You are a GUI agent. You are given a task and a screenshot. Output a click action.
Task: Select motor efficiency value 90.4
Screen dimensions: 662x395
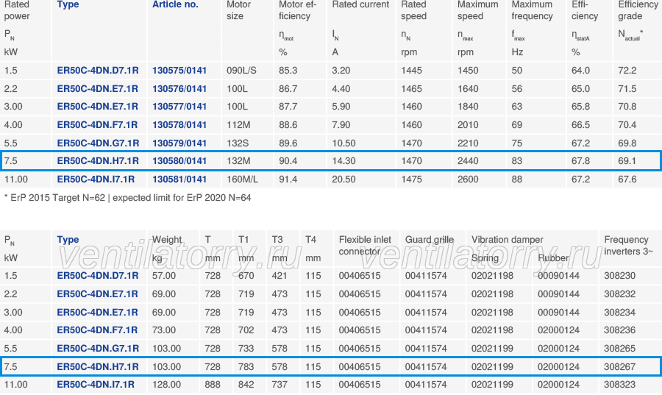click(x=288, y=161)
